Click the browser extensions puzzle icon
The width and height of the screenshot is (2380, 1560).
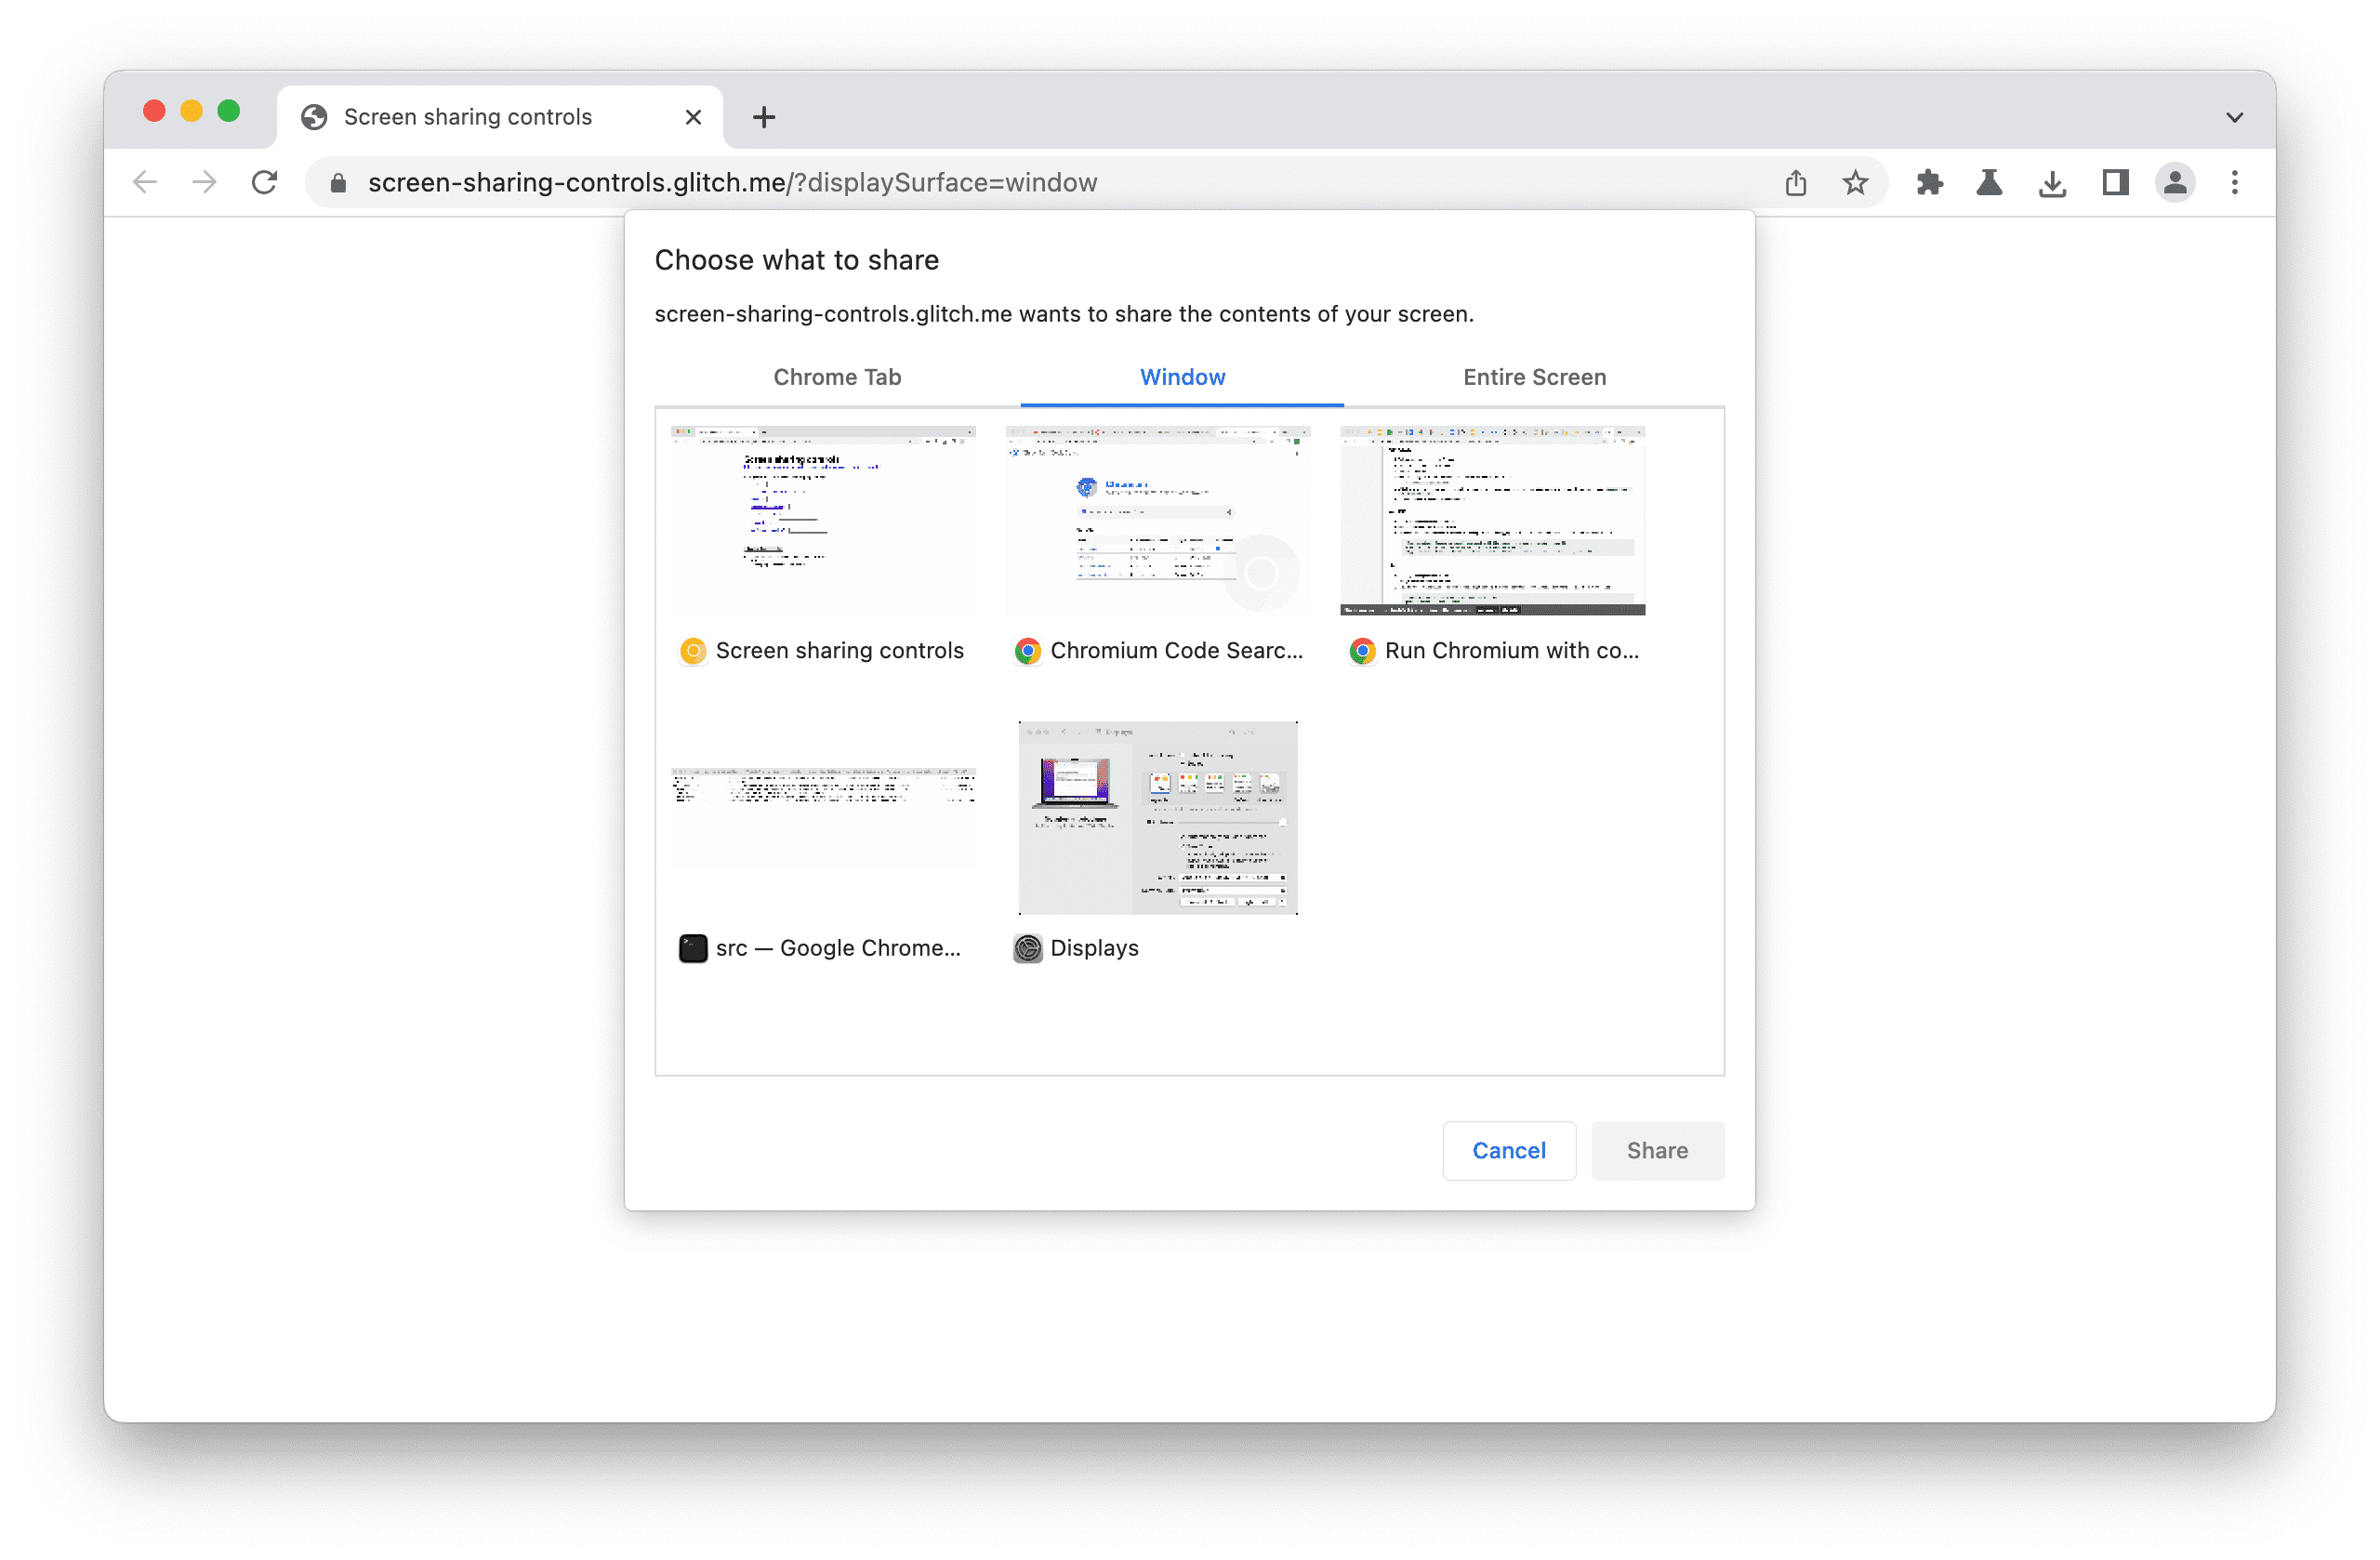pos(1929,181)
